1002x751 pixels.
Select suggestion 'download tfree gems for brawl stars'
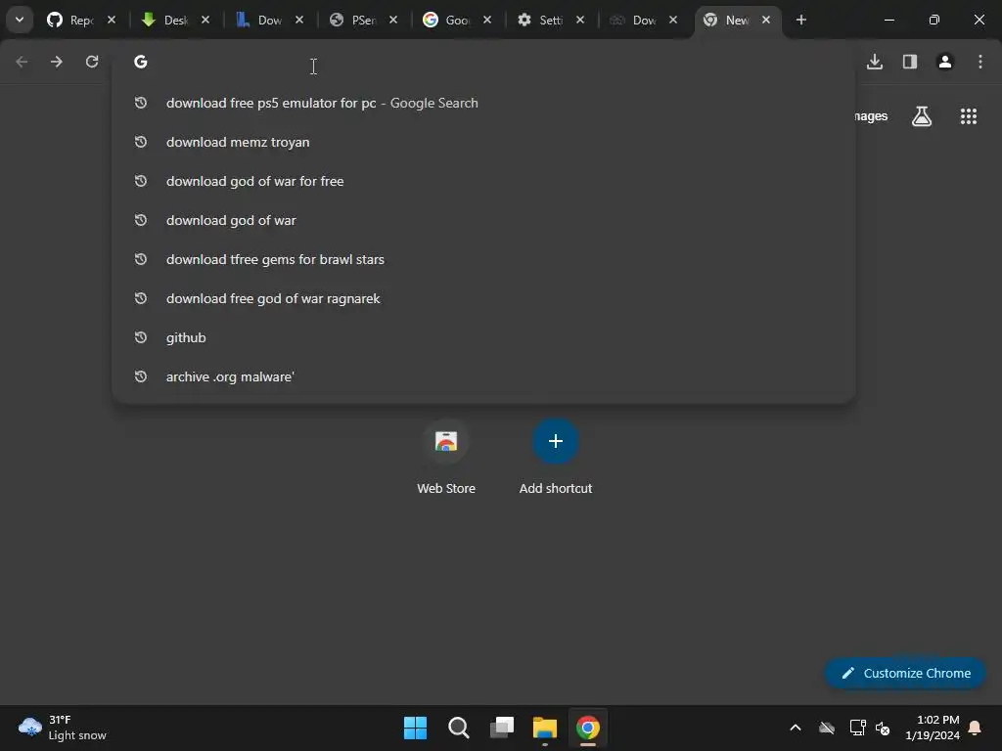[483, 259]
